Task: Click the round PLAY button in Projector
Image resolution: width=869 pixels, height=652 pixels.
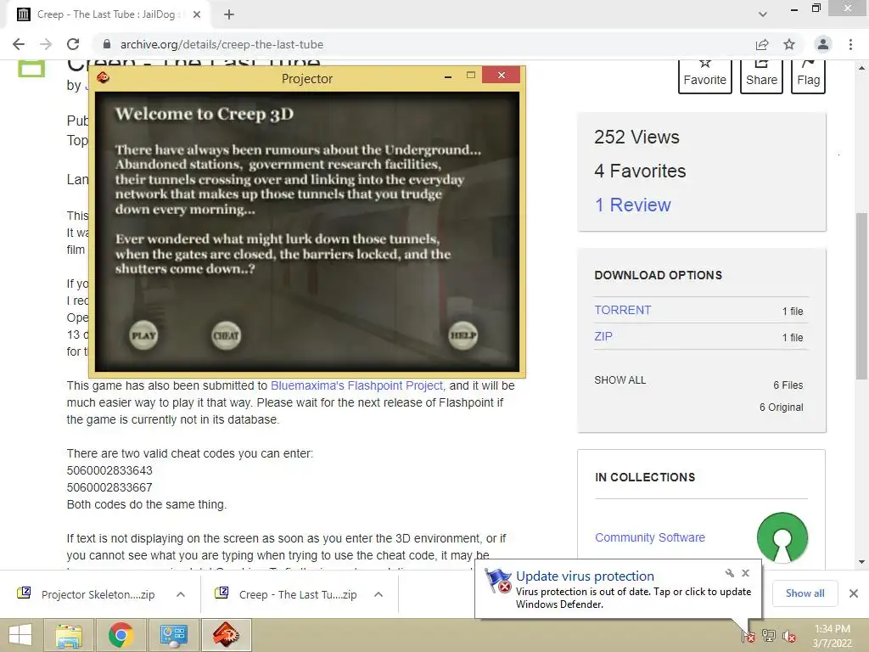Action: 143,335
